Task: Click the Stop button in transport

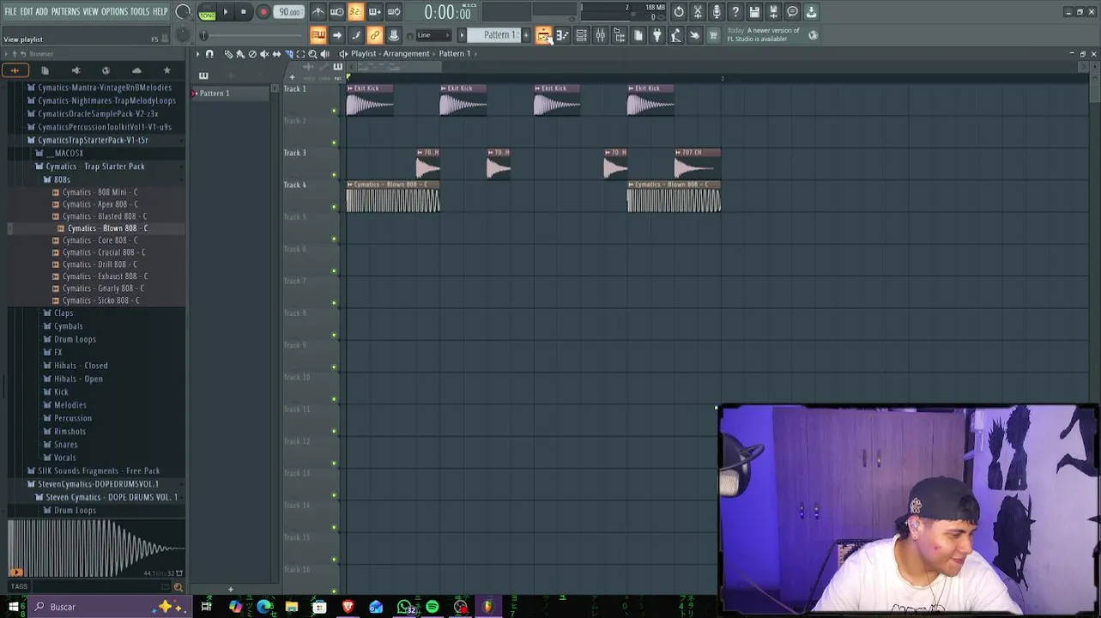Action: click(x=244, y=12)
